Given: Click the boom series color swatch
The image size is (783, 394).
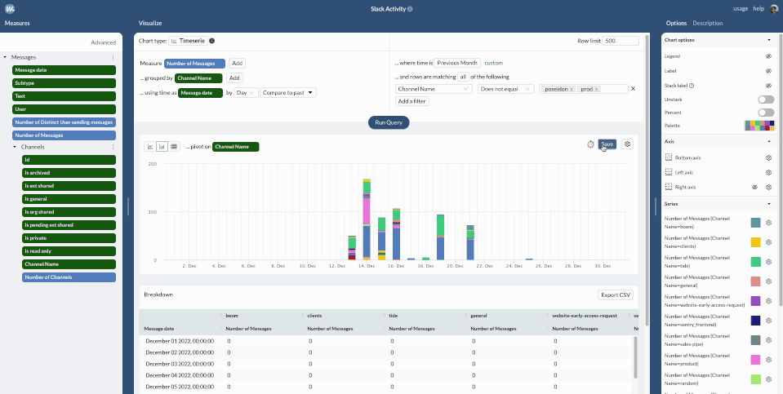Looking at the screenshot, I should coord(755,223).
